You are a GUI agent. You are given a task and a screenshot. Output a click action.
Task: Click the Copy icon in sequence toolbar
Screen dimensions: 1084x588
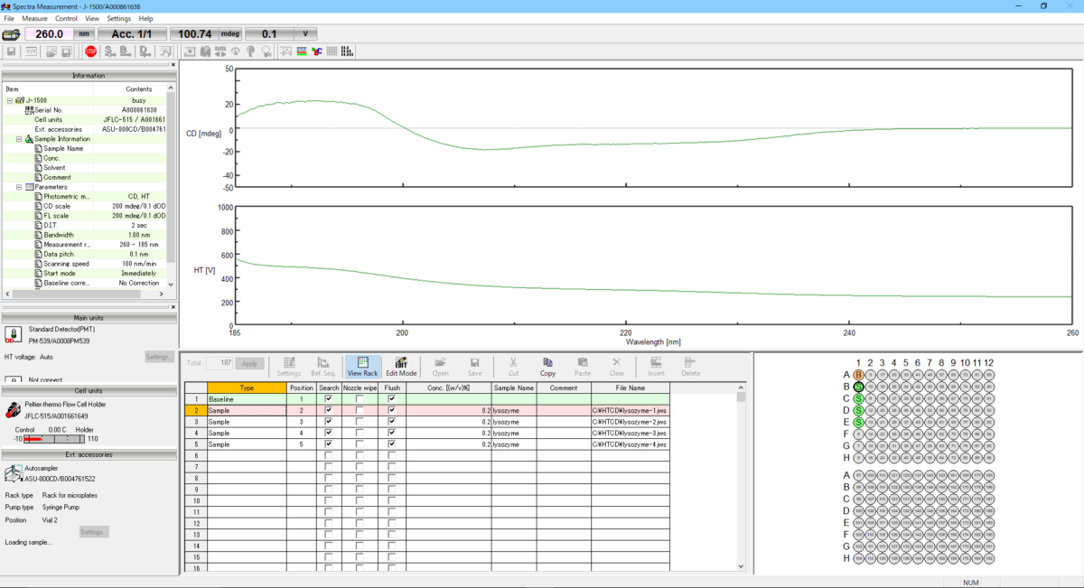(x=547, y=367)
